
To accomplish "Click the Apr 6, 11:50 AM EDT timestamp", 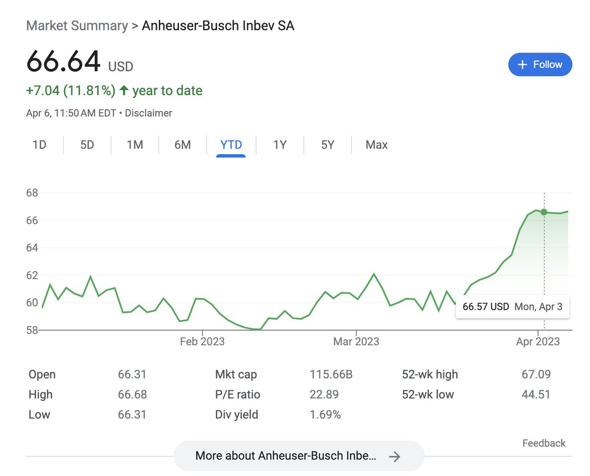I will 71,113.
